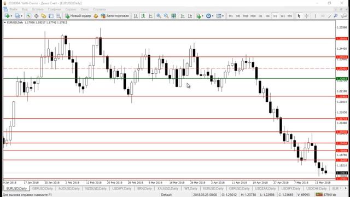The height and width of the screenshot is (197, 350).
Task: Switch chart to candlesticks type
Action: [143, 16]
